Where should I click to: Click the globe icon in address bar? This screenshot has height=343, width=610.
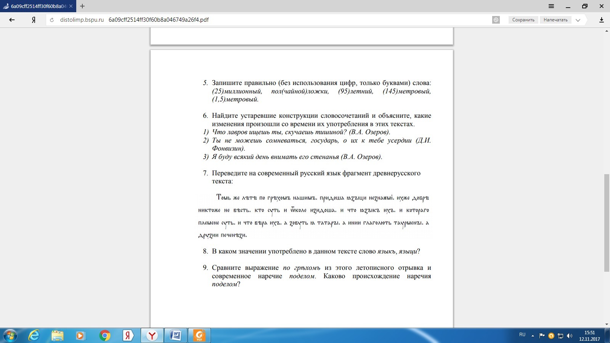pyautogui.click(x=496, y=20)
